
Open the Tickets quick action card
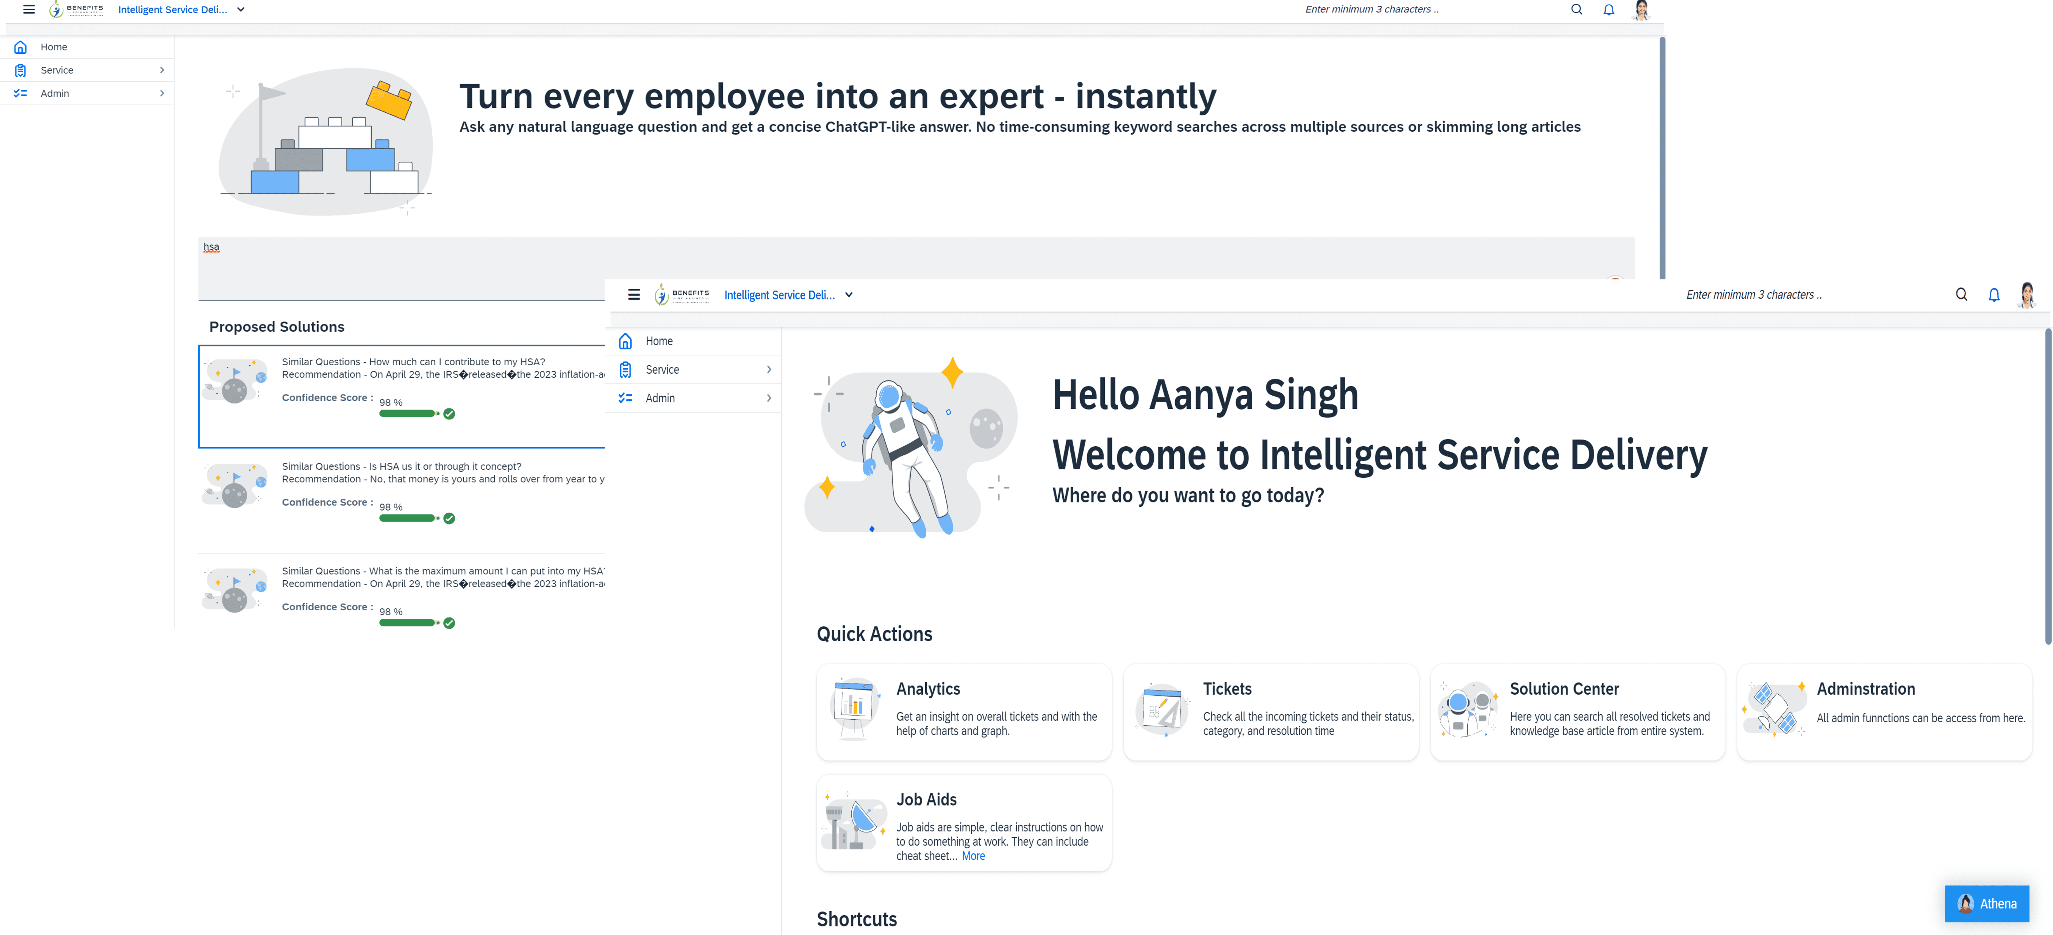pos(1271,712)
